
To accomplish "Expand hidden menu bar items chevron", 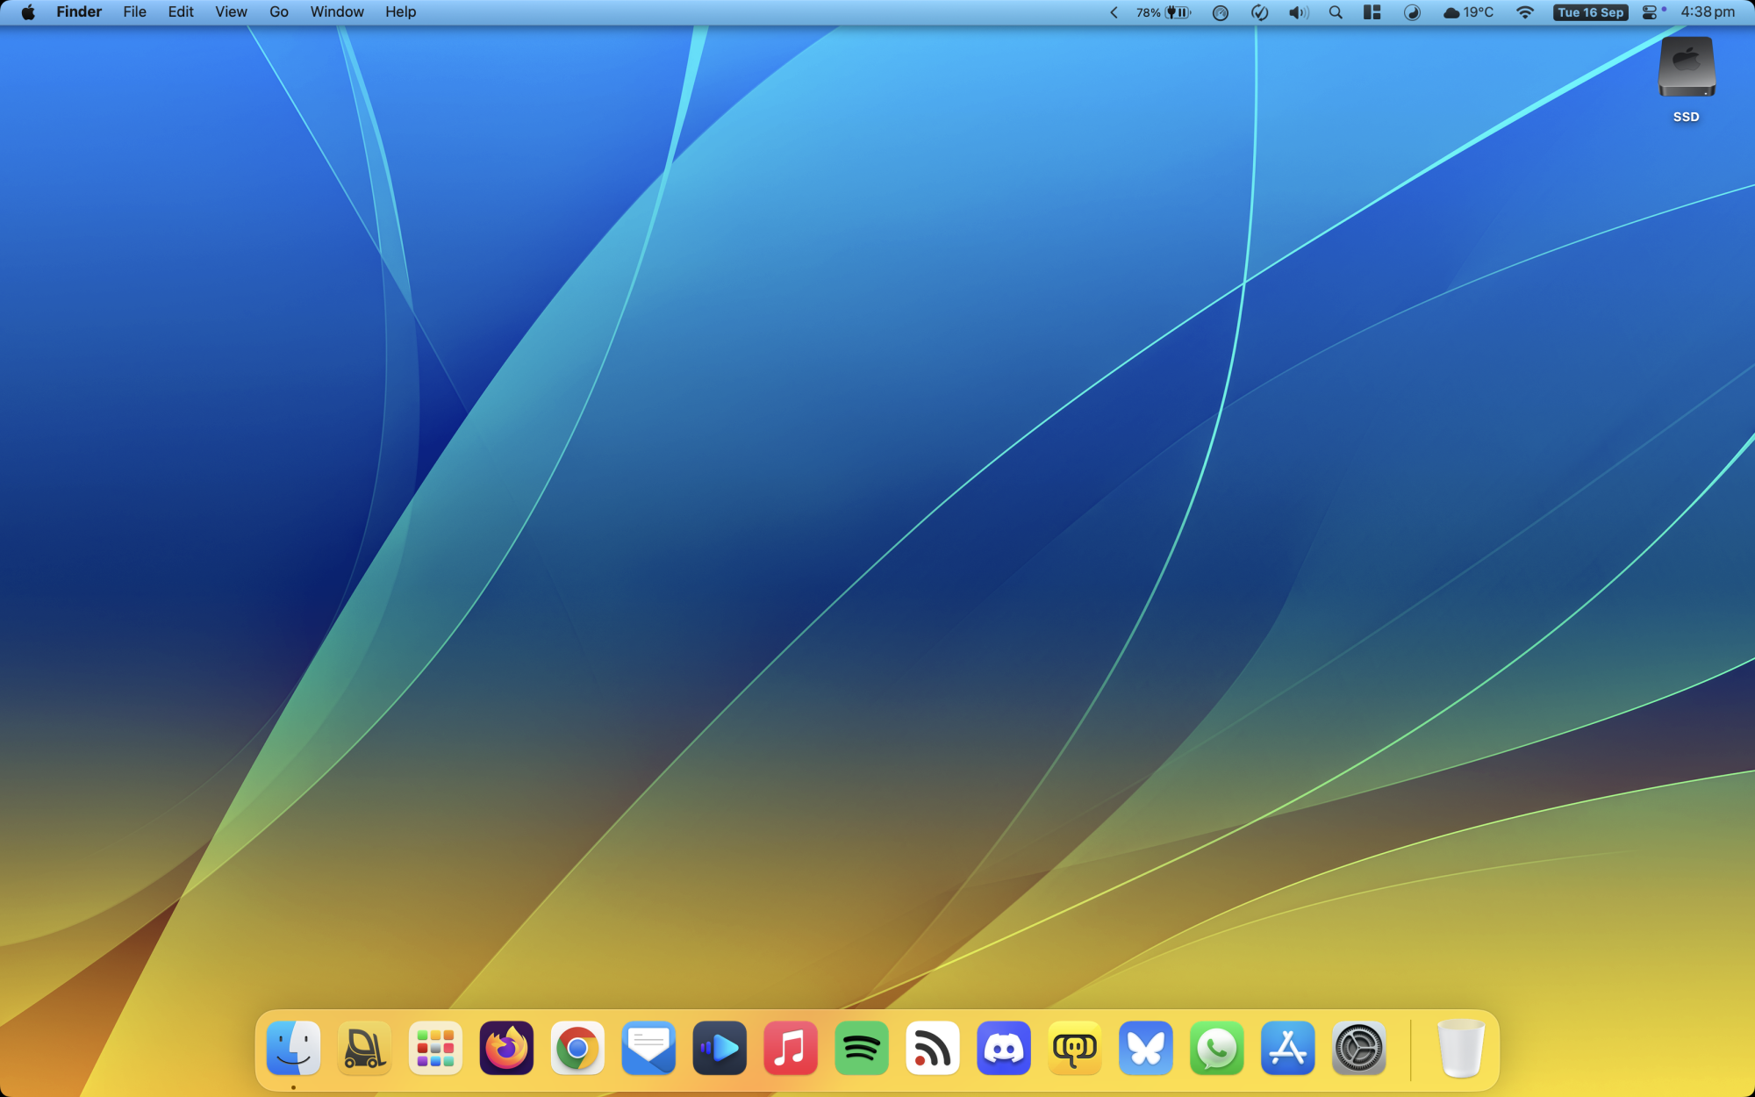I will point(1114,12).
